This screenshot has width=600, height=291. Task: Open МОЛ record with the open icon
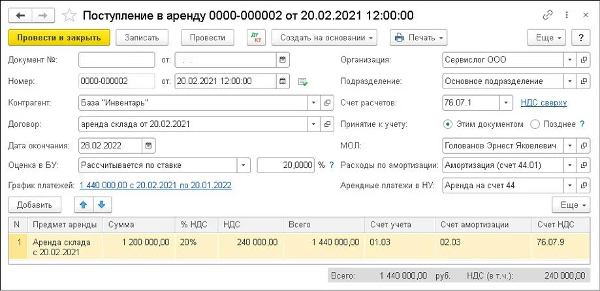584,146
